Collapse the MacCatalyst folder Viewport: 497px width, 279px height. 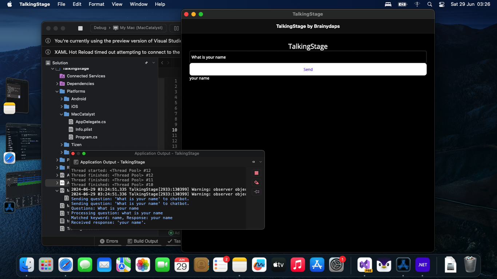coord(61,114)
